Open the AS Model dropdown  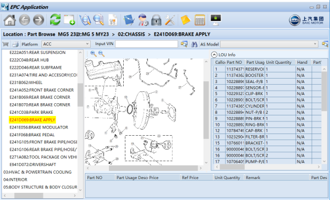tap(269, 44)
